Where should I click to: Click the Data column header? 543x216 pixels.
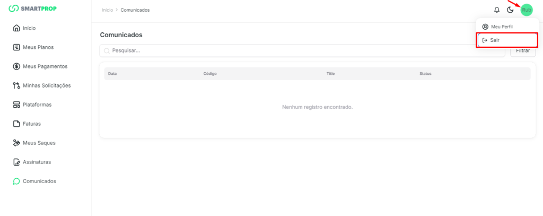click(x=112, y=73)
